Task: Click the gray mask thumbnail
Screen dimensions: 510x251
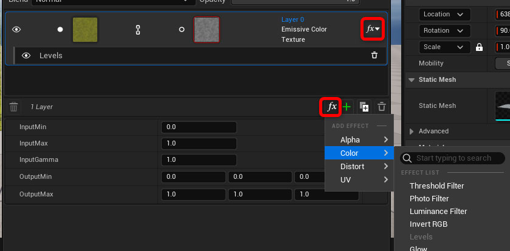Action: 207,30
